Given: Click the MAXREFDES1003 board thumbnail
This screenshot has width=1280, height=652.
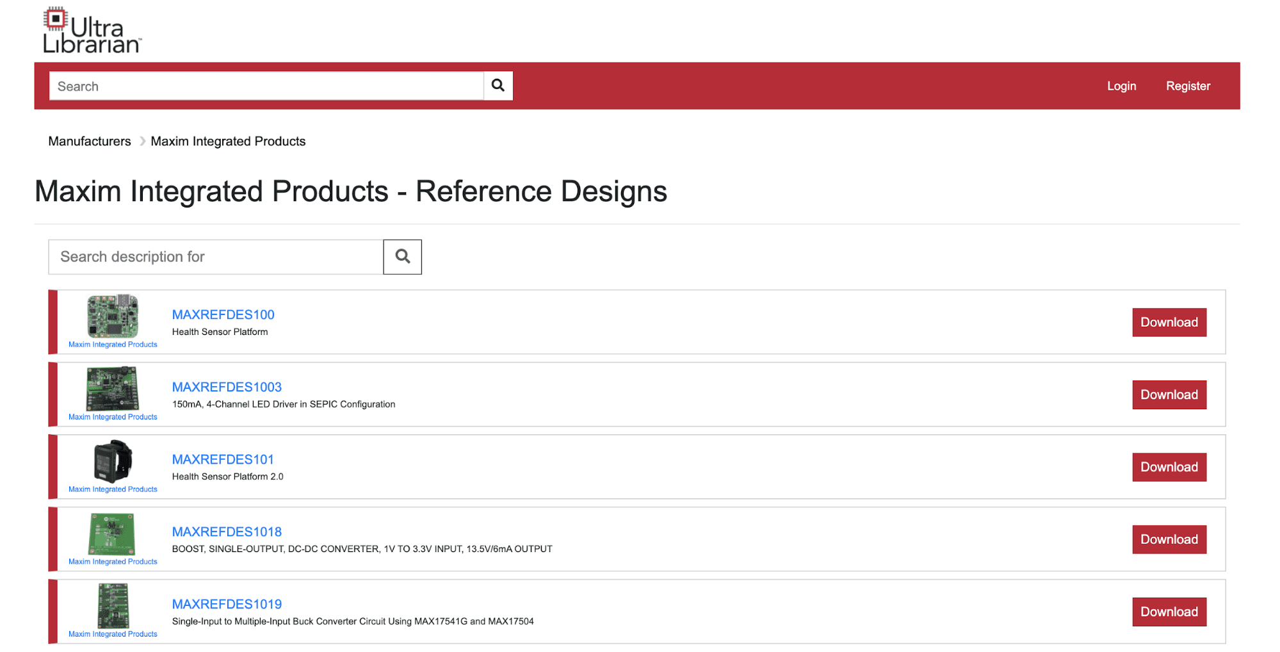Looking at the screenshot, I should tap(113, 388).
